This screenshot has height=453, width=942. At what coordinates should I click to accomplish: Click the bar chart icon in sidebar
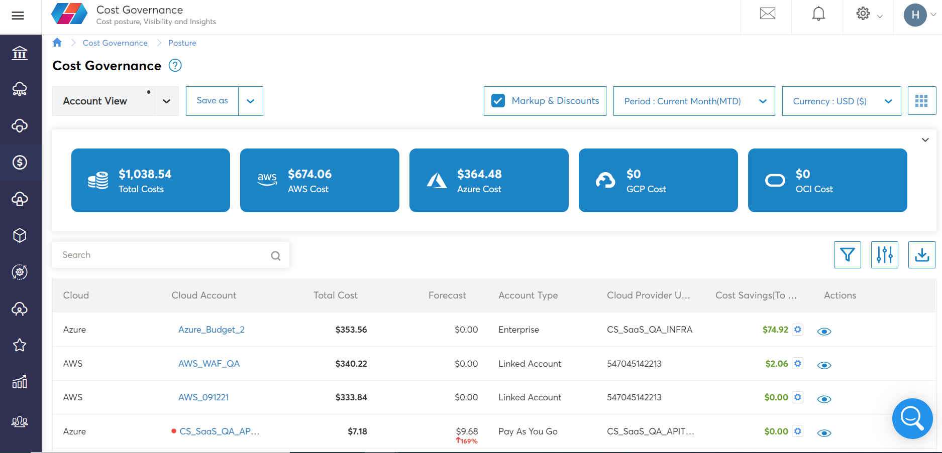[x=20, y=382]
